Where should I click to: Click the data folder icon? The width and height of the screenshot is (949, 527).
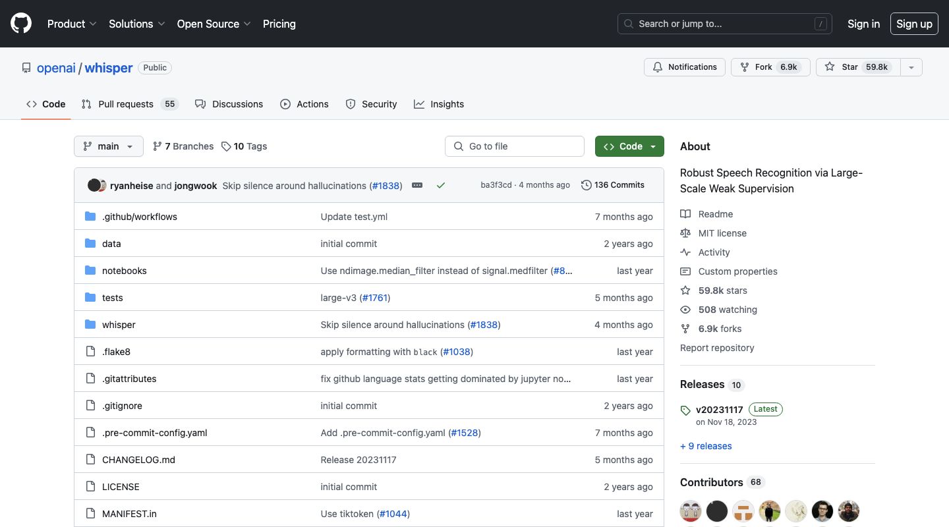click(x=90, y=244)
